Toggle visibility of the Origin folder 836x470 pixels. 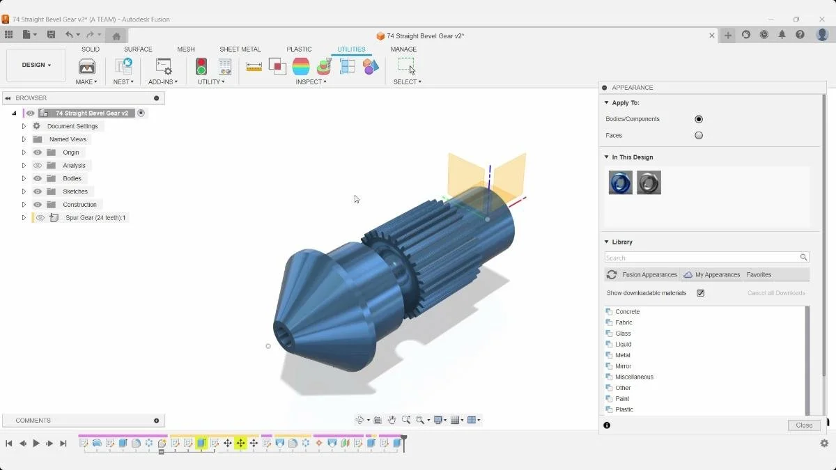pyautogui.click(x=38, y=152)
